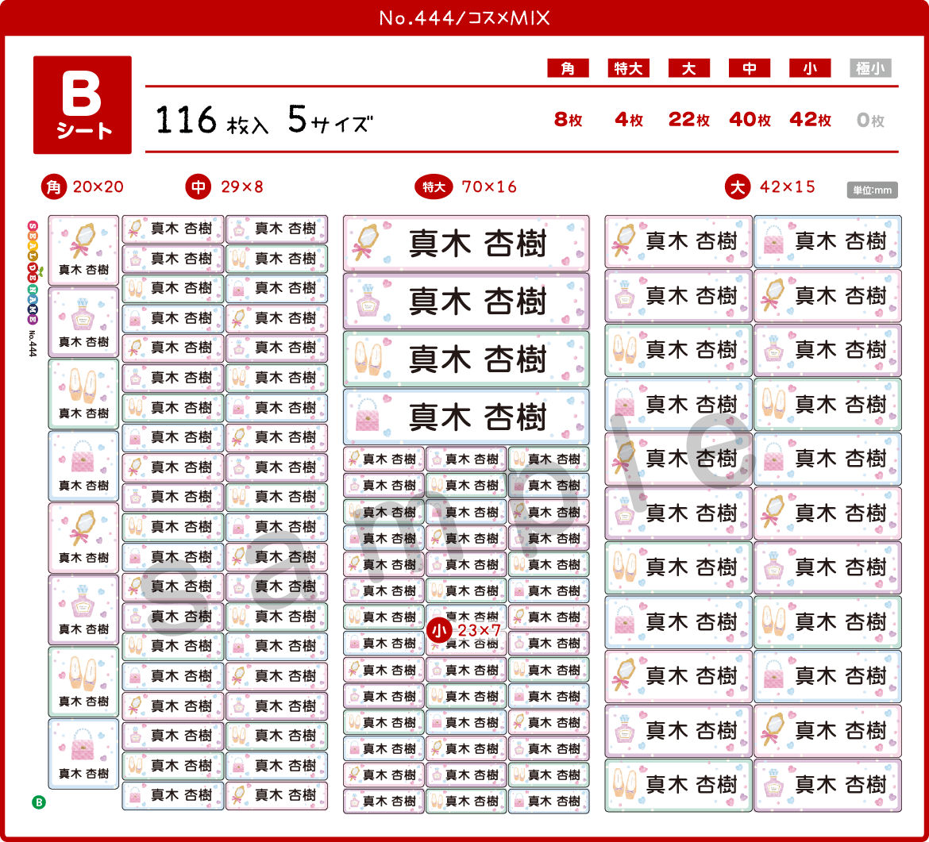
Task: Click the red B シート sheet badge
Action: click(x=83, y=105)
